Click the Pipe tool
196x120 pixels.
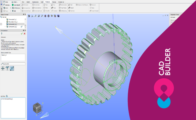[x=46, y=5]
